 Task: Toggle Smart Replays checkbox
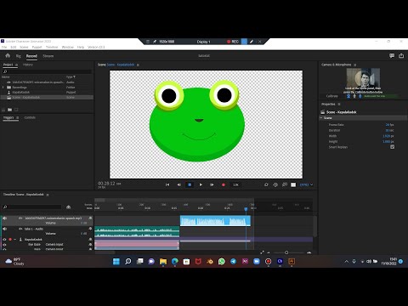pos(392,147)
